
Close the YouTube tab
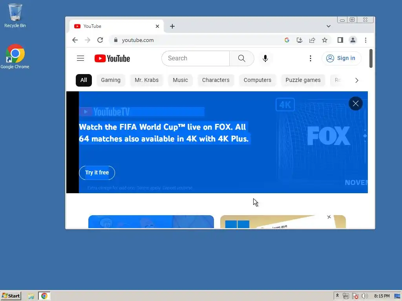pyautogui.click(x=157, y=26)
